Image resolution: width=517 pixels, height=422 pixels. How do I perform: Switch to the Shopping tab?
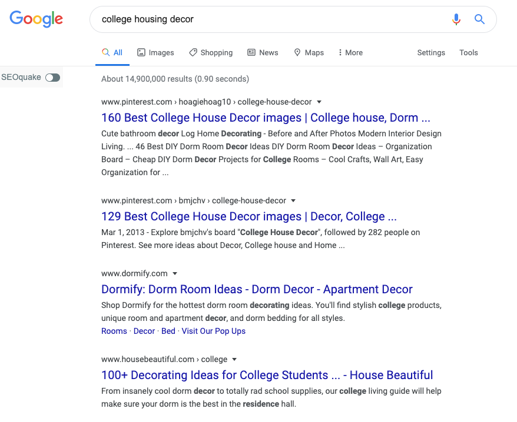coord(211,53)
